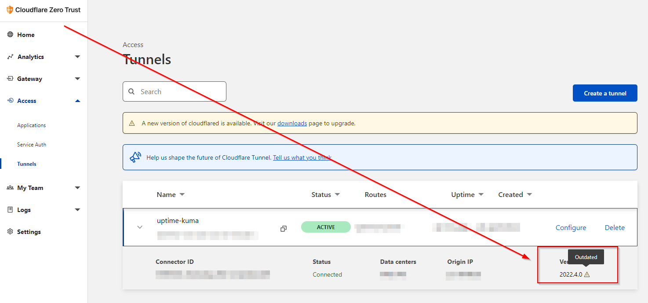Open the Analytics sidebar section
Screen dimensions: 648x303
point(31,57)
